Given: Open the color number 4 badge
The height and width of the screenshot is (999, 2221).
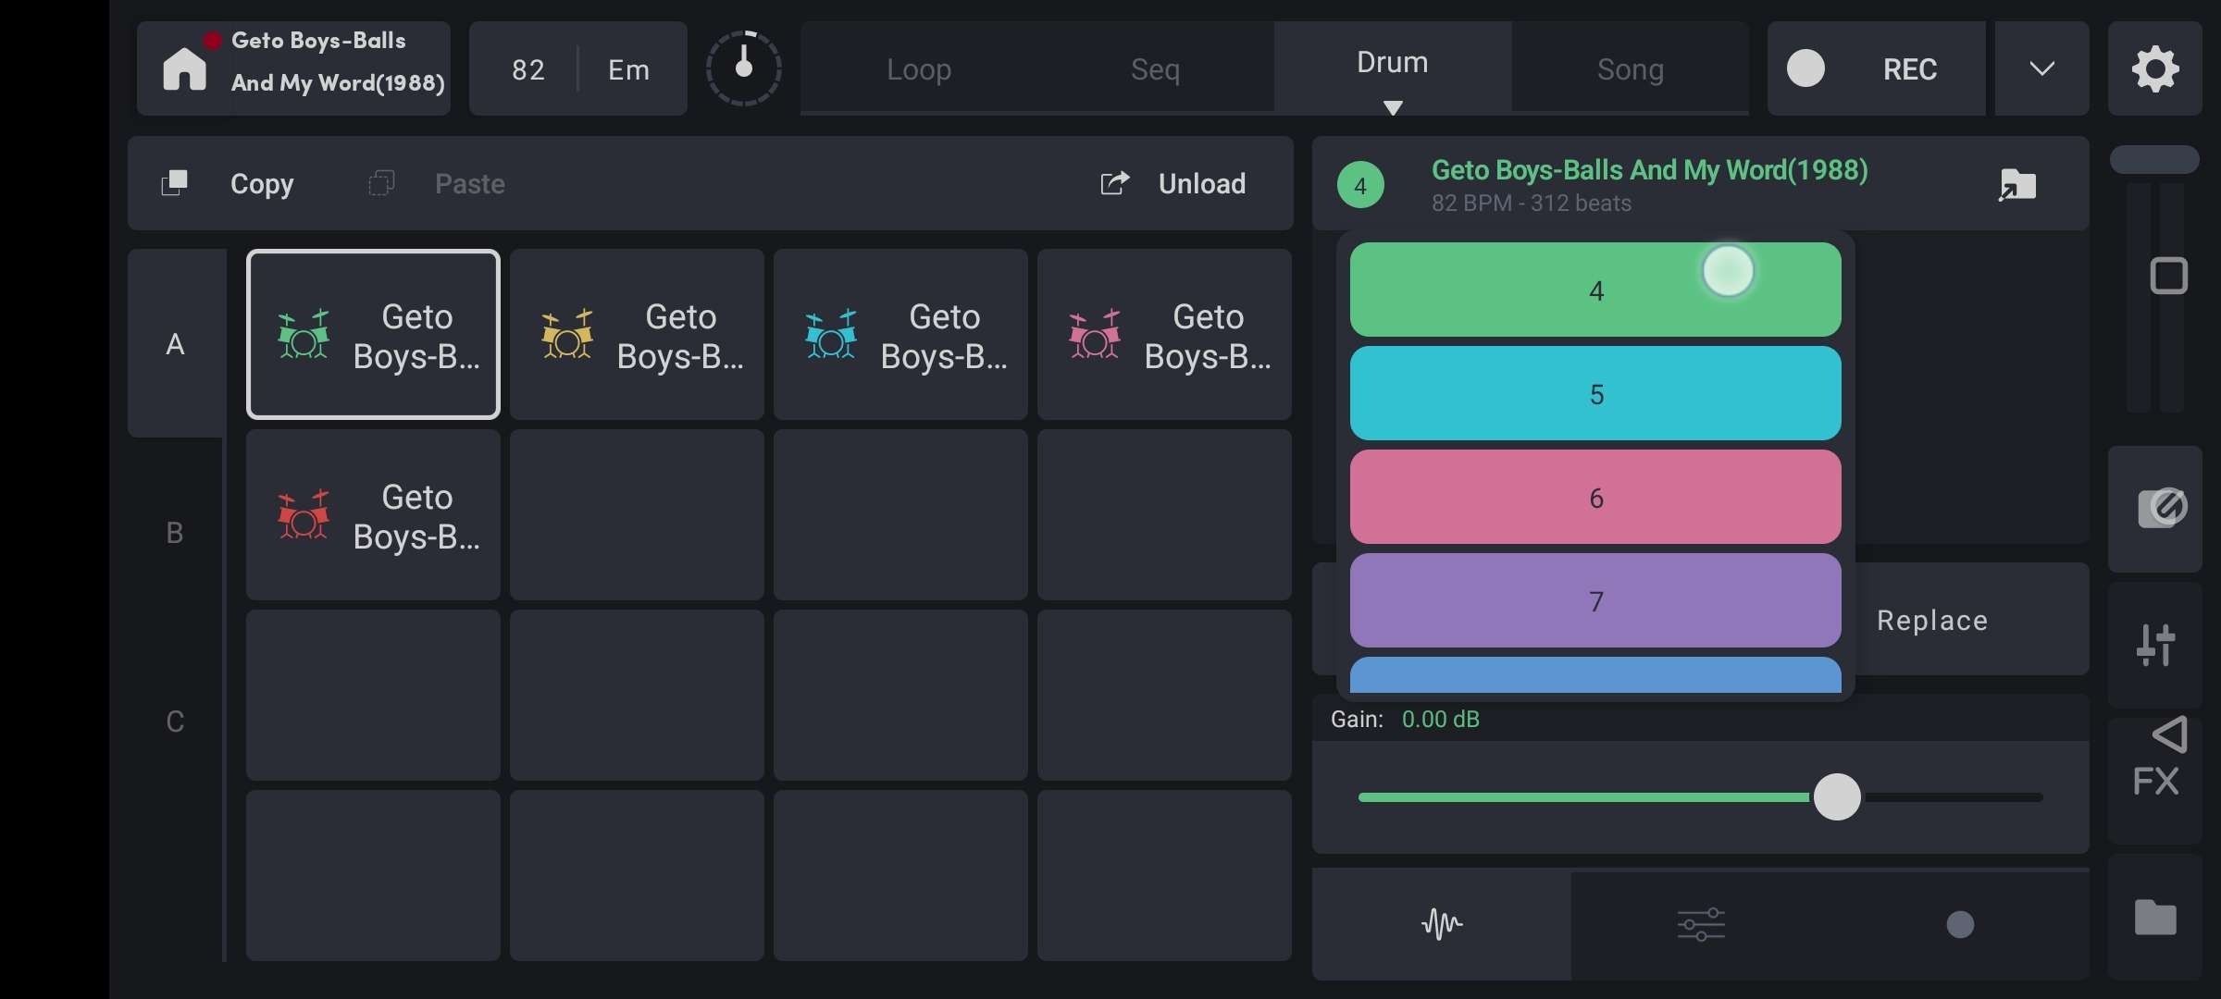Looking at the screenshot, I should [1360, 185].
